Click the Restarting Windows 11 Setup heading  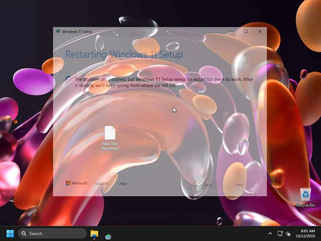click(124, 54)
